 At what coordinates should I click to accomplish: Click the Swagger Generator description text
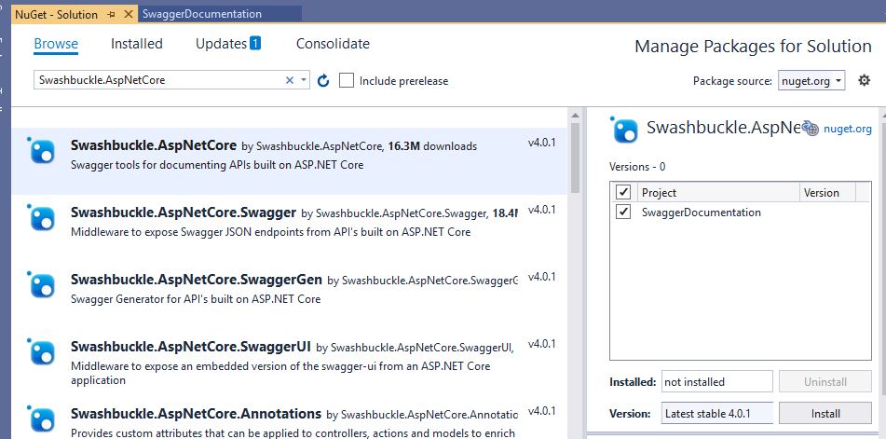(x=196, y=299)
